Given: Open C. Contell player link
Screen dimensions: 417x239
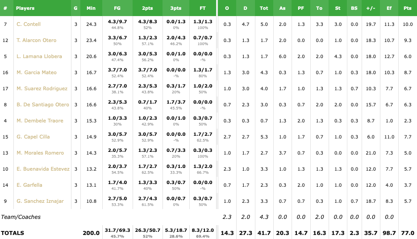Looking at the screenshot, I should click(x=29, y=24).
